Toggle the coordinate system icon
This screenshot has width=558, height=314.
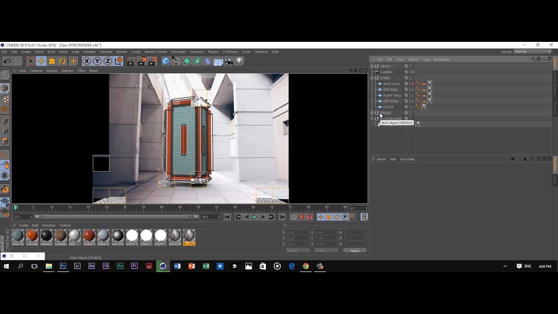tap(119, 61)
